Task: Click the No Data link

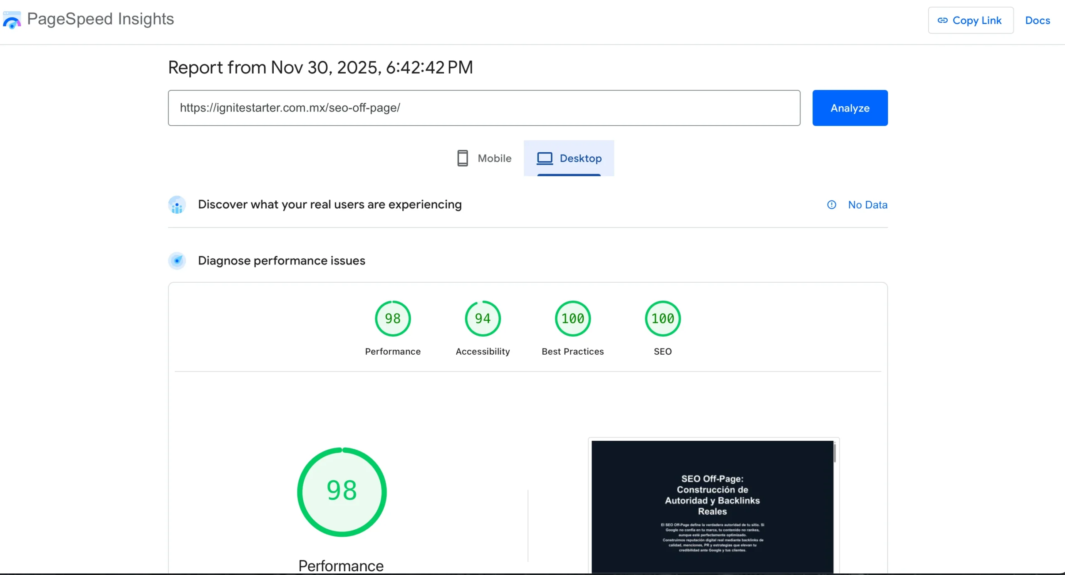Action: (x=868, y=205)
